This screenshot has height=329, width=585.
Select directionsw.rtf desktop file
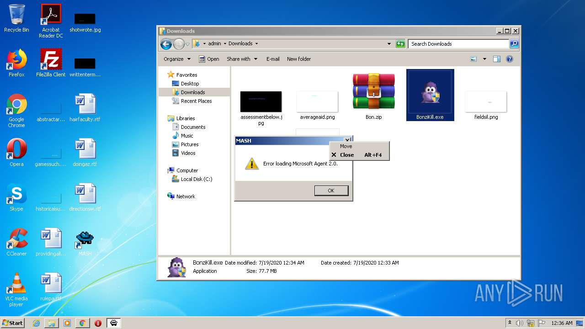pyautogui.click(x=85, y=197)
